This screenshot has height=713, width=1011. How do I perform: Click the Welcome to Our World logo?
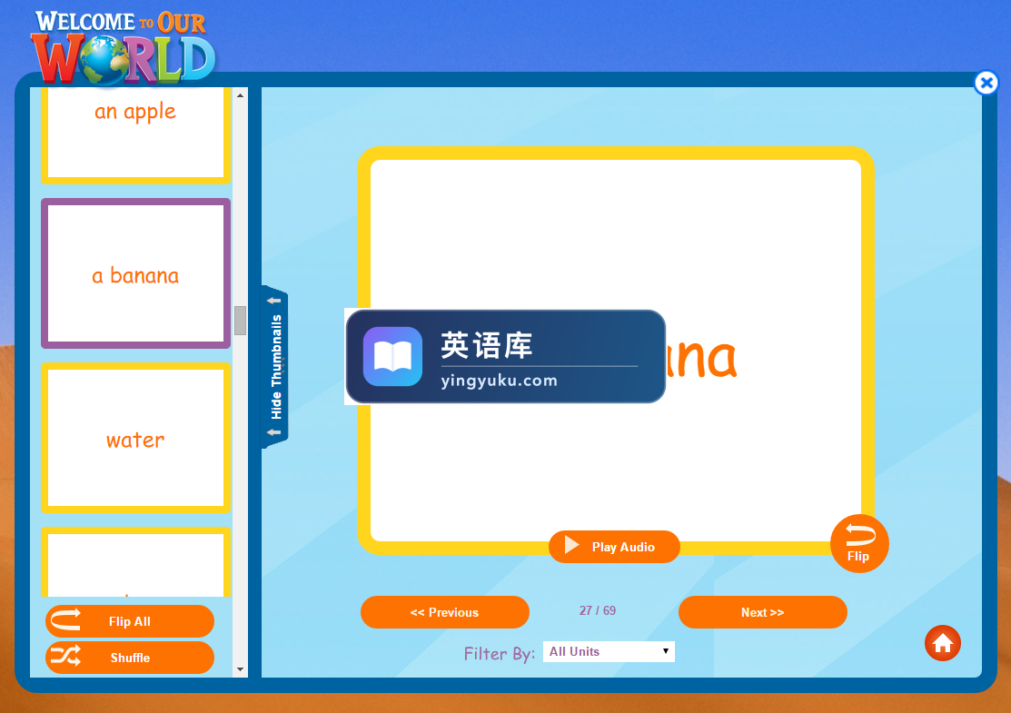tap(124, 48)
